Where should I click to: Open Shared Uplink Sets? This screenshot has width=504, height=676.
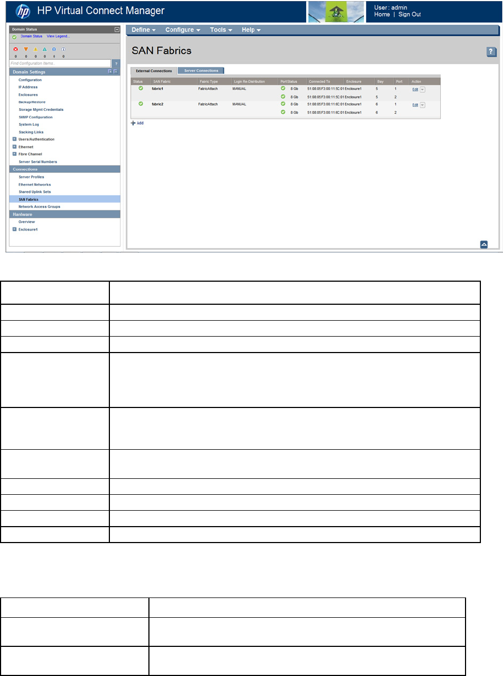(x=34, y=192)
